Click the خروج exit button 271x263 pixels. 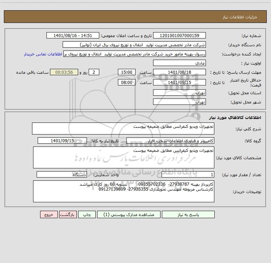point(49,215)
